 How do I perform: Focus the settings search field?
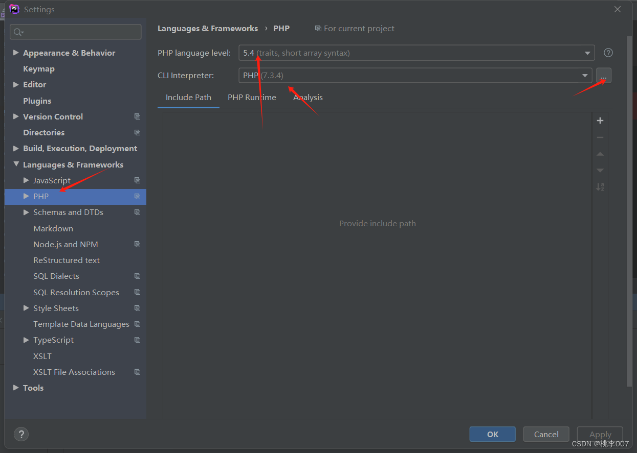click(76, 32)
